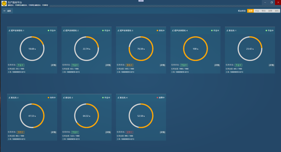The width and height of the screenshot is (281, 152).
Task: Click the 18.68% progress ring
Action: [32, 49]
